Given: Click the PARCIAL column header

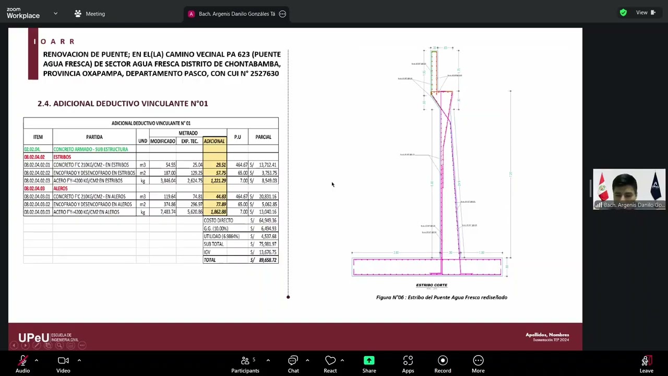Looking at the screenshot, I should [263, 137].
